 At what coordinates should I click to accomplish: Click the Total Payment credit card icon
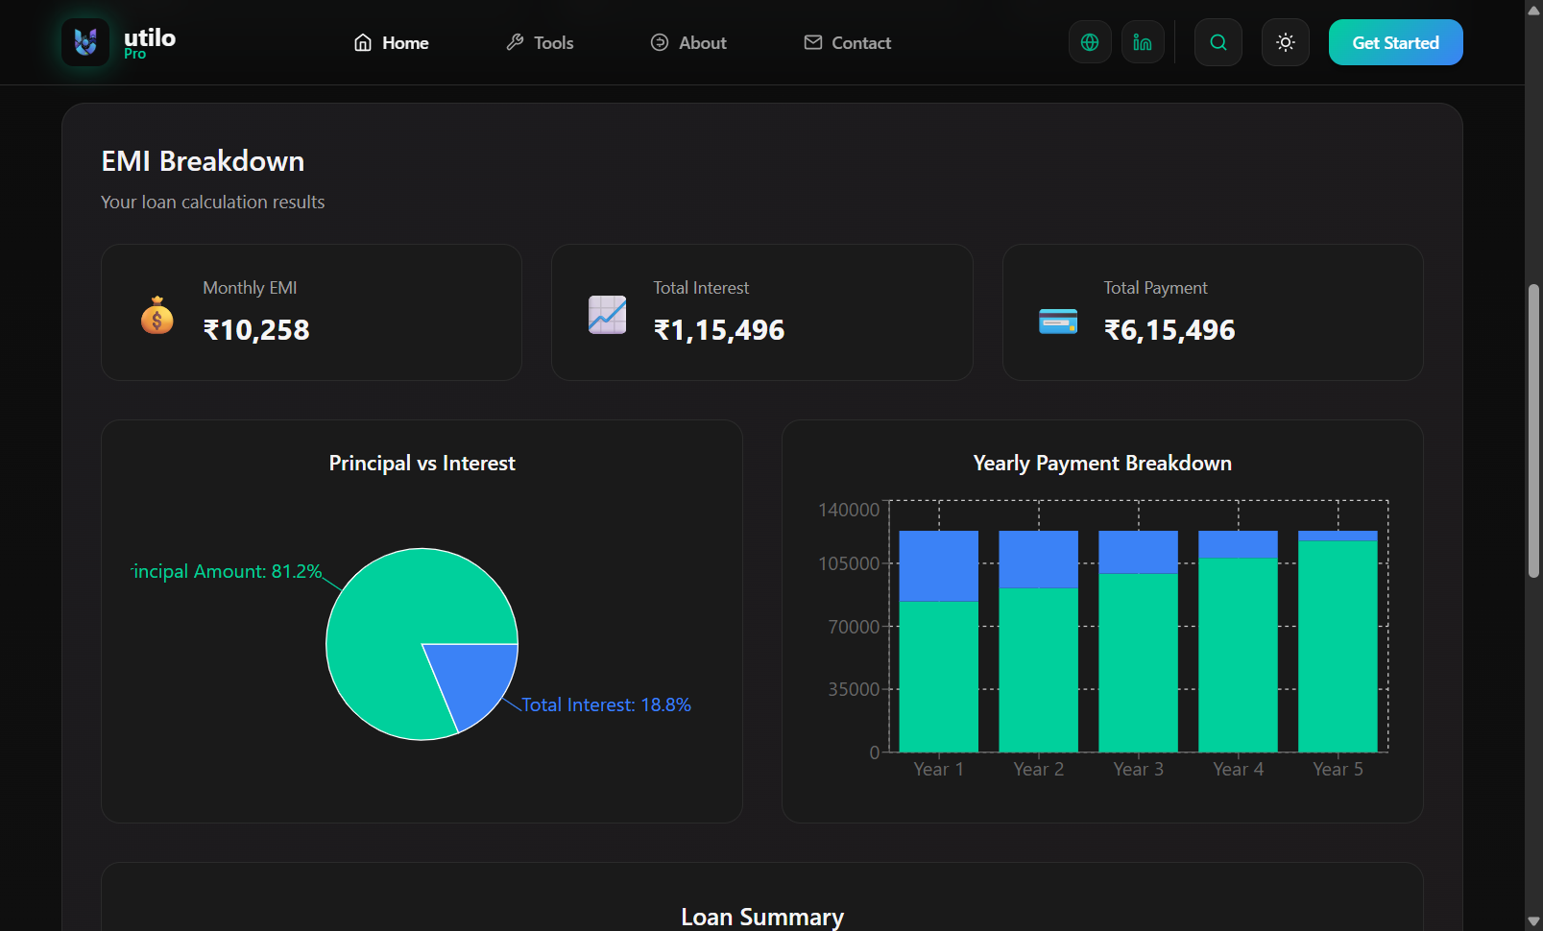(1057, 322)
